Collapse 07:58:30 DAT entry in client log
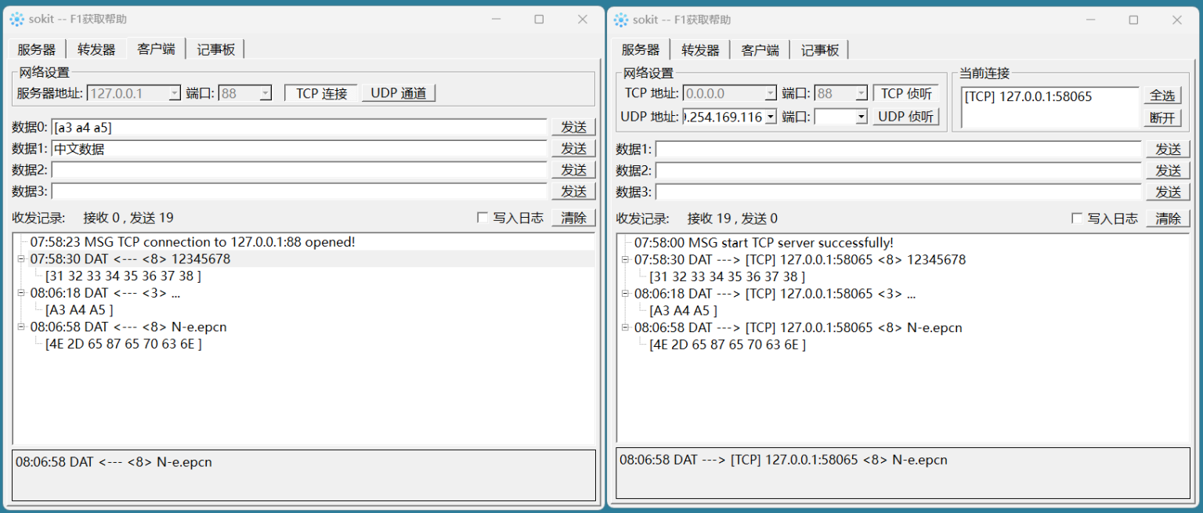Screen dimensions: 1203x513 coord(21,259)
